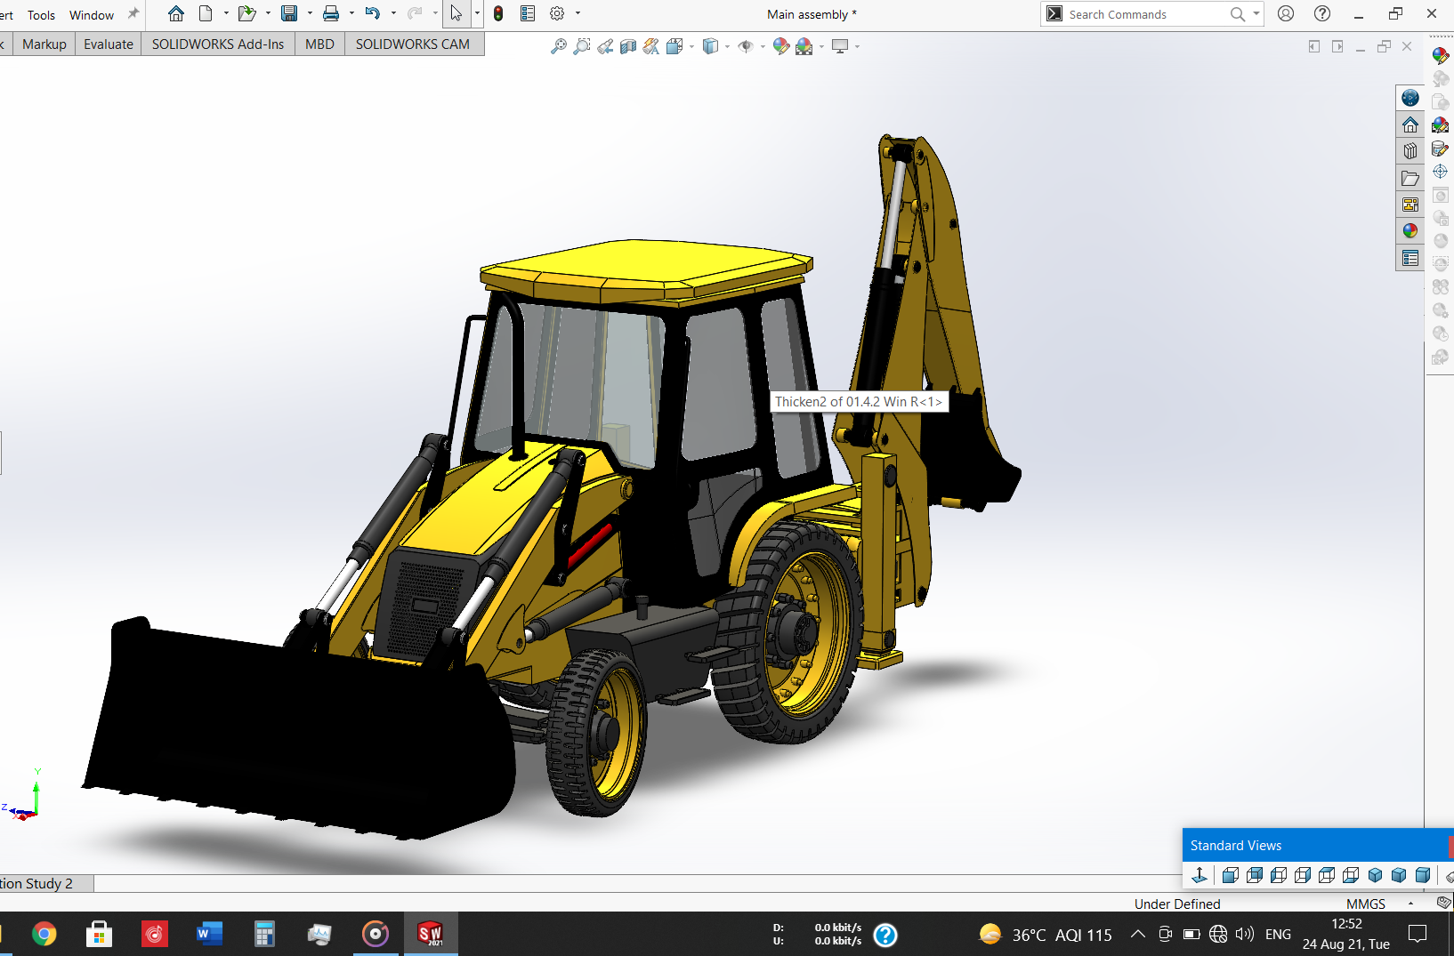Expand the Display Style dropdown arrow
1454x956 pixels.
pos(727,46)
